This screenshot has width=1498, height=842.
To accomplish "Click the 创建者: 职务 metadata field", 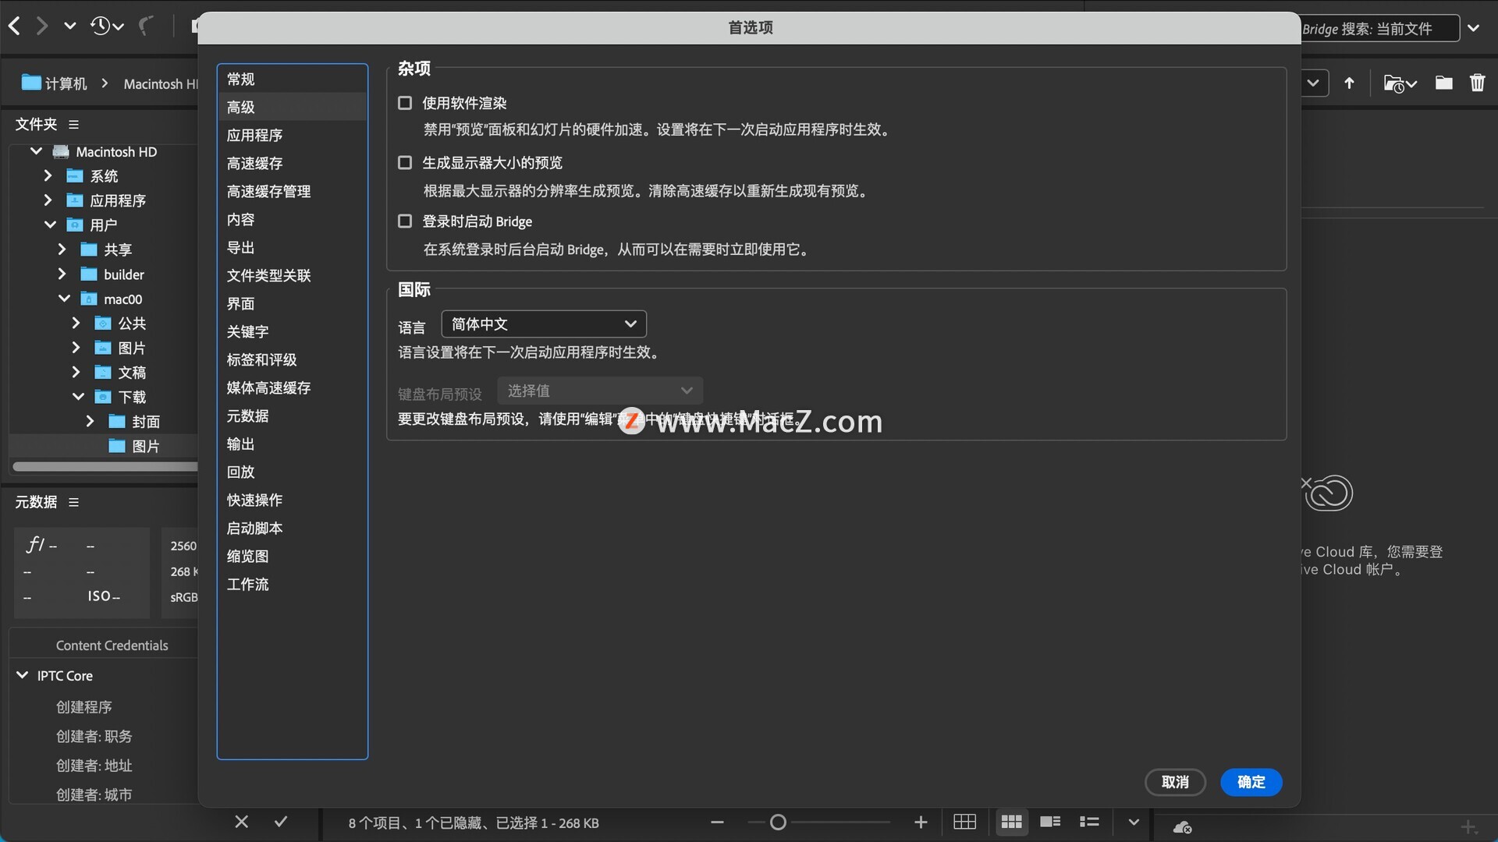I will [94, 736].
